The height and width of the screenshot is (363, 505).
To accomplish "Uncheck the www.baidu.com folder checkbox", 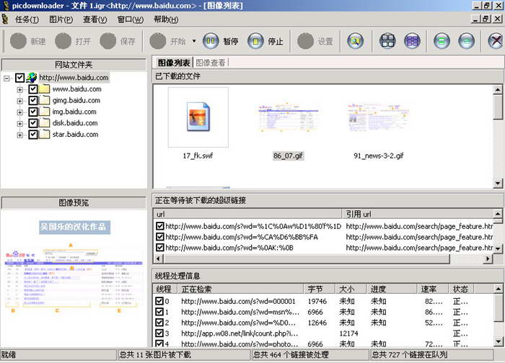I will click(33, 89).
